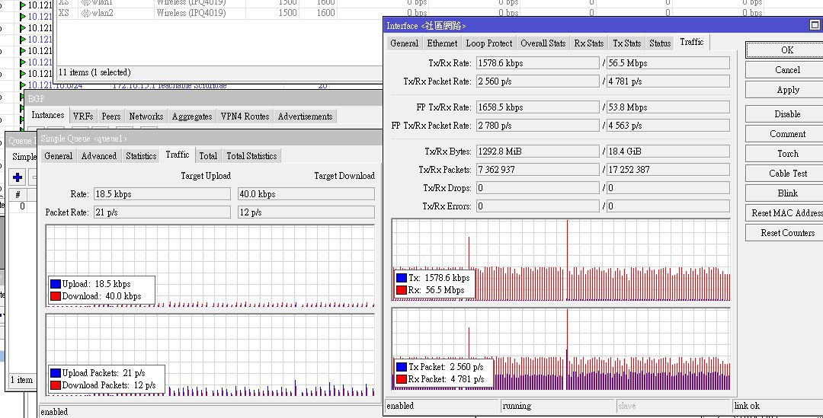Switch to the Aggregates tab in BGP
Screen dimensions: 823x418
191,116
